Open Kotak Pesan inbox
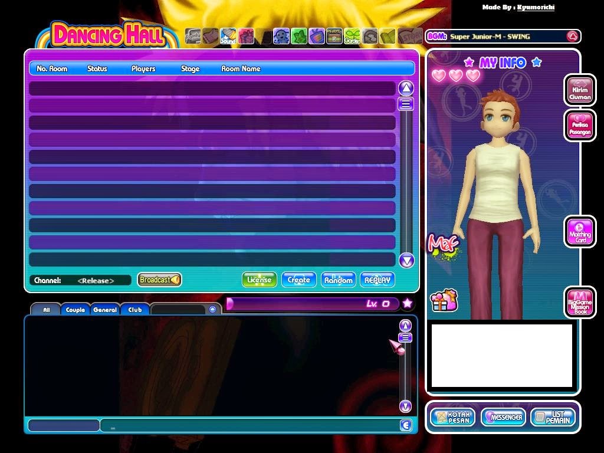Screen dimensions: 604x453 (452, 417)
